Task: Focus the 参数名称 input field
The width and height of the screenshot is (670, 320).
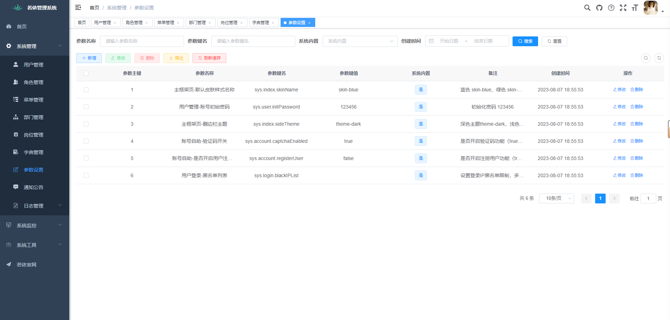Action: point(142,41)
